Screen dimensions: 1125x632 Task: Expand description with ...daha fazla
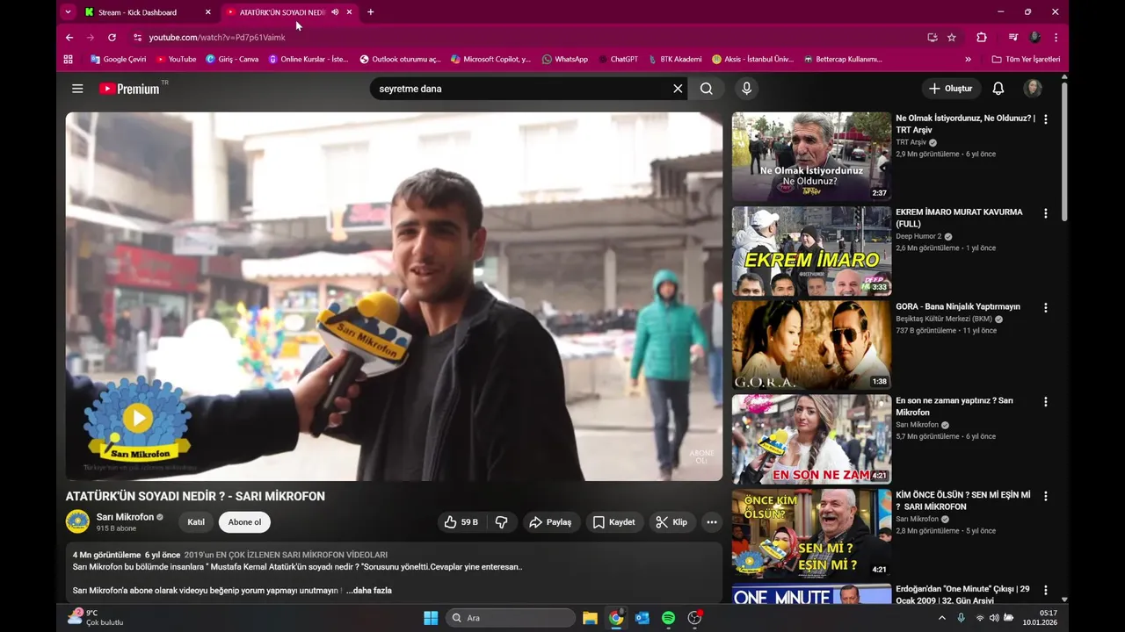[369, 591]
